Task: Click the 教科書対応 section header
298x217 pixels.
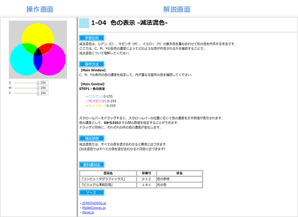Action: click(92, 165)
